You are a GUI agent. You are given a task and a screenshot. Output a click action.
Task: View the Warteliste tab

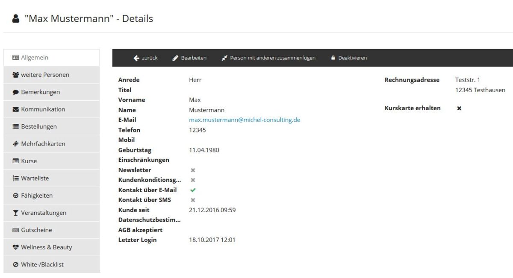(x=52, y=179)
